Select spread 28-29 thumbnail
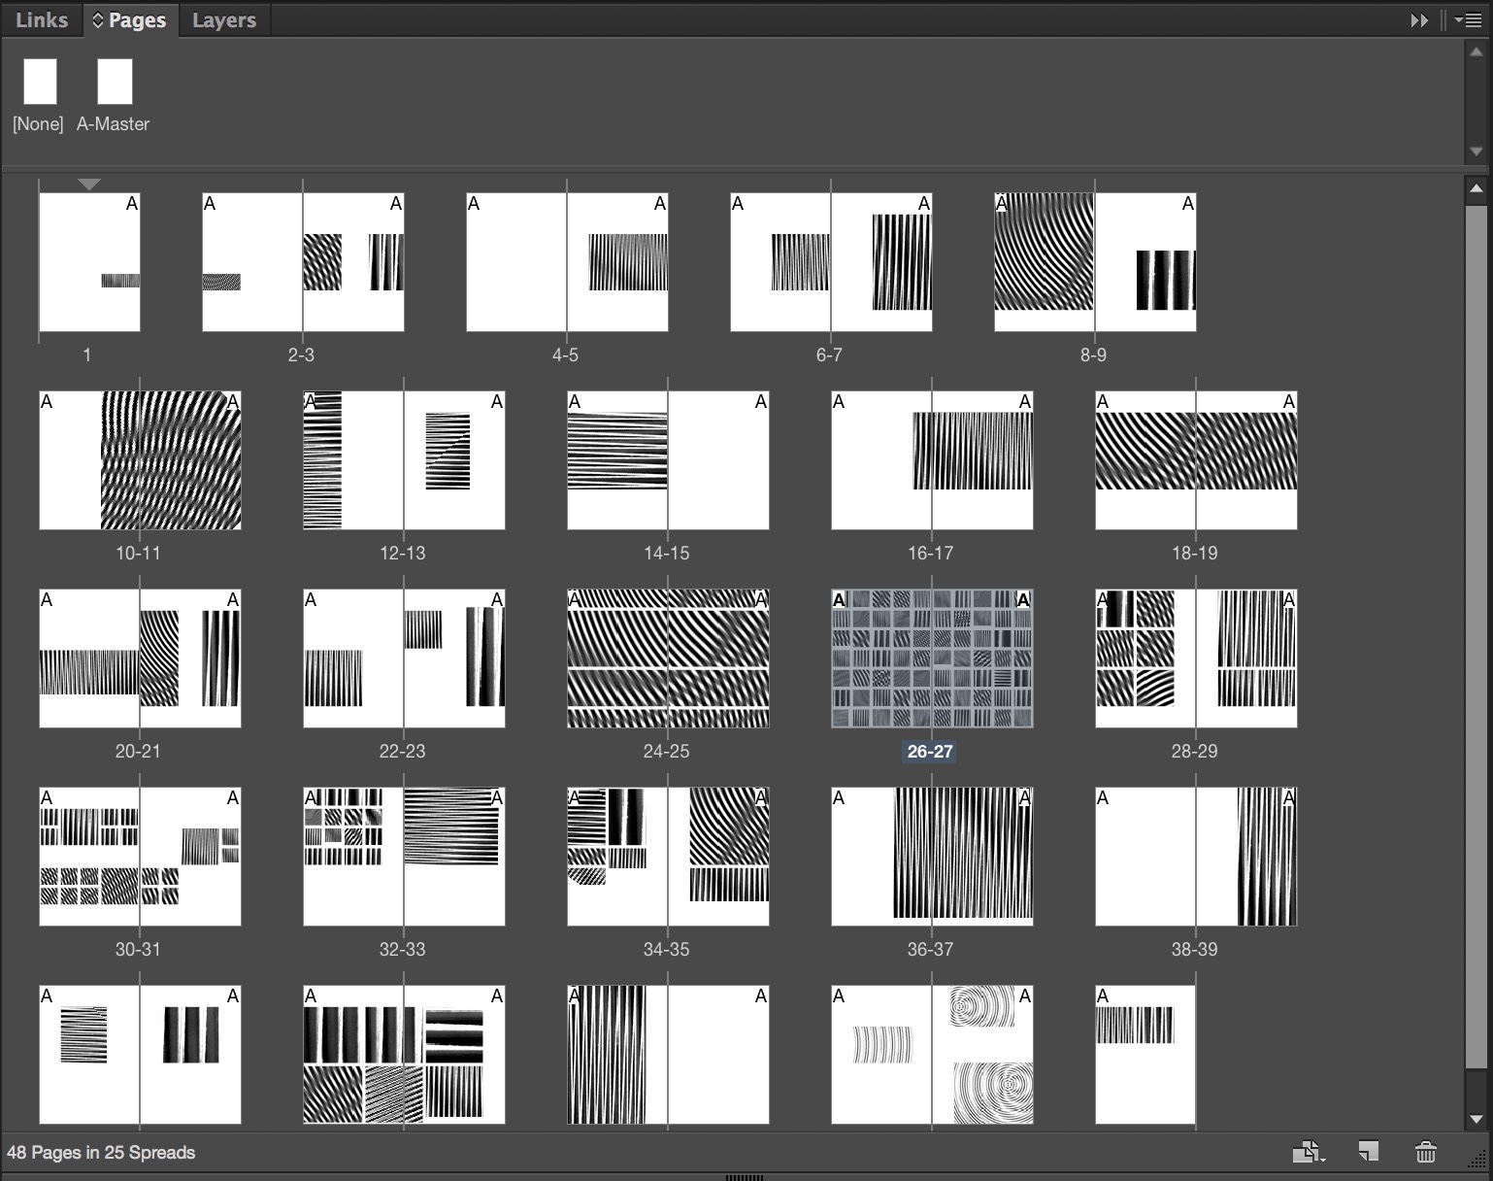This screenshot has height=1181, width=1493. click(1196, 658)
